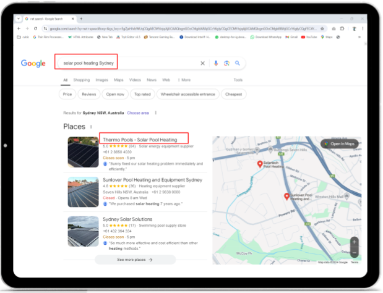The width and height of the screenshot is (383, 293).
Task: Open Chrome's three-dot menu
Action: [x=363, y=28]
